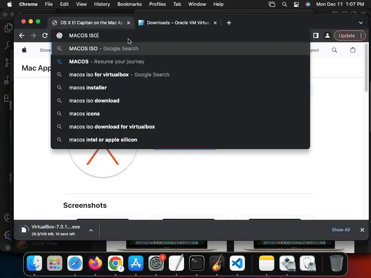Open System Preferences from the Dock

coord(156,263)
